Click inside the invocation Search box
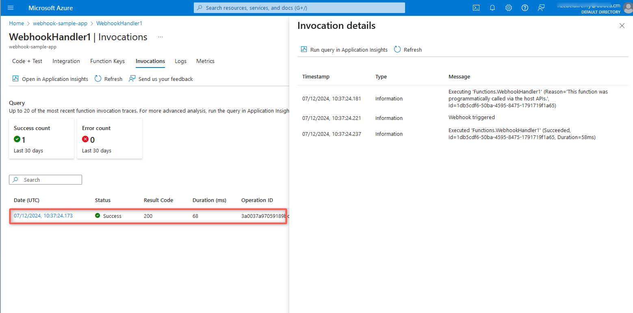This screenshot has width=633, height=313. (x=45, y=179)
